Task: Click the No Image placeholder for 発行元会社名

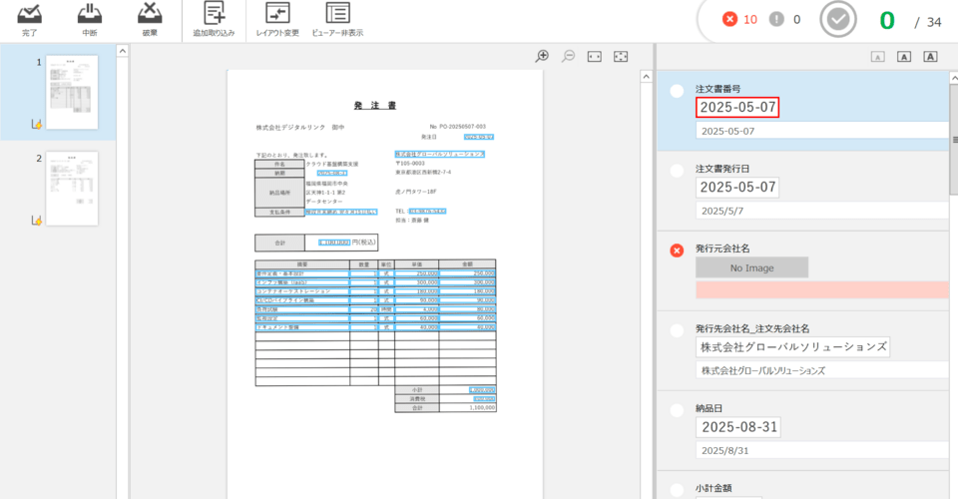Action: pyautogui.click(x=752, y=267)
